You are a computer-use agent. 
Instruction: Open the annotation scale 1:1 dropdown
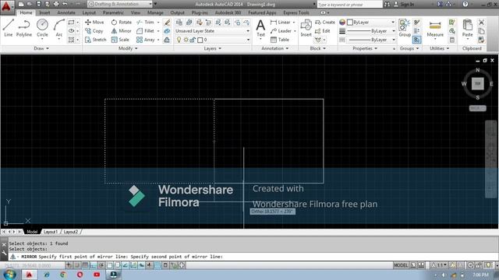440,265
